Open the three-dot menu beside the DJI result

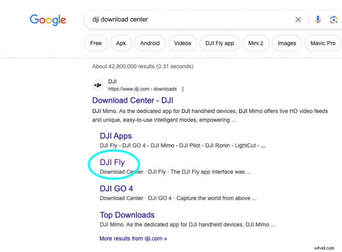[x=183, y=89]
